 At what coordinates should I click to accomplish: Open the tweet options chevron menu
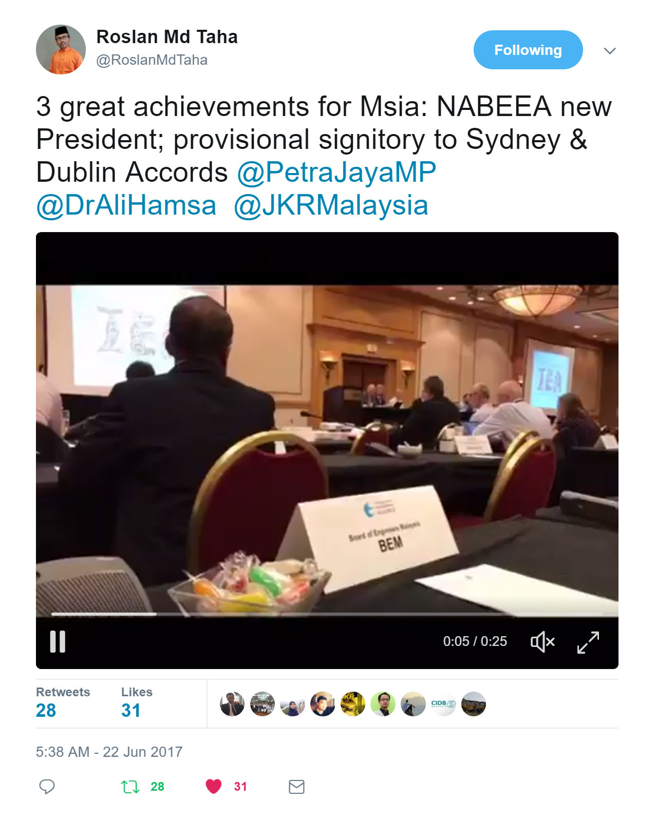point(610,50)
